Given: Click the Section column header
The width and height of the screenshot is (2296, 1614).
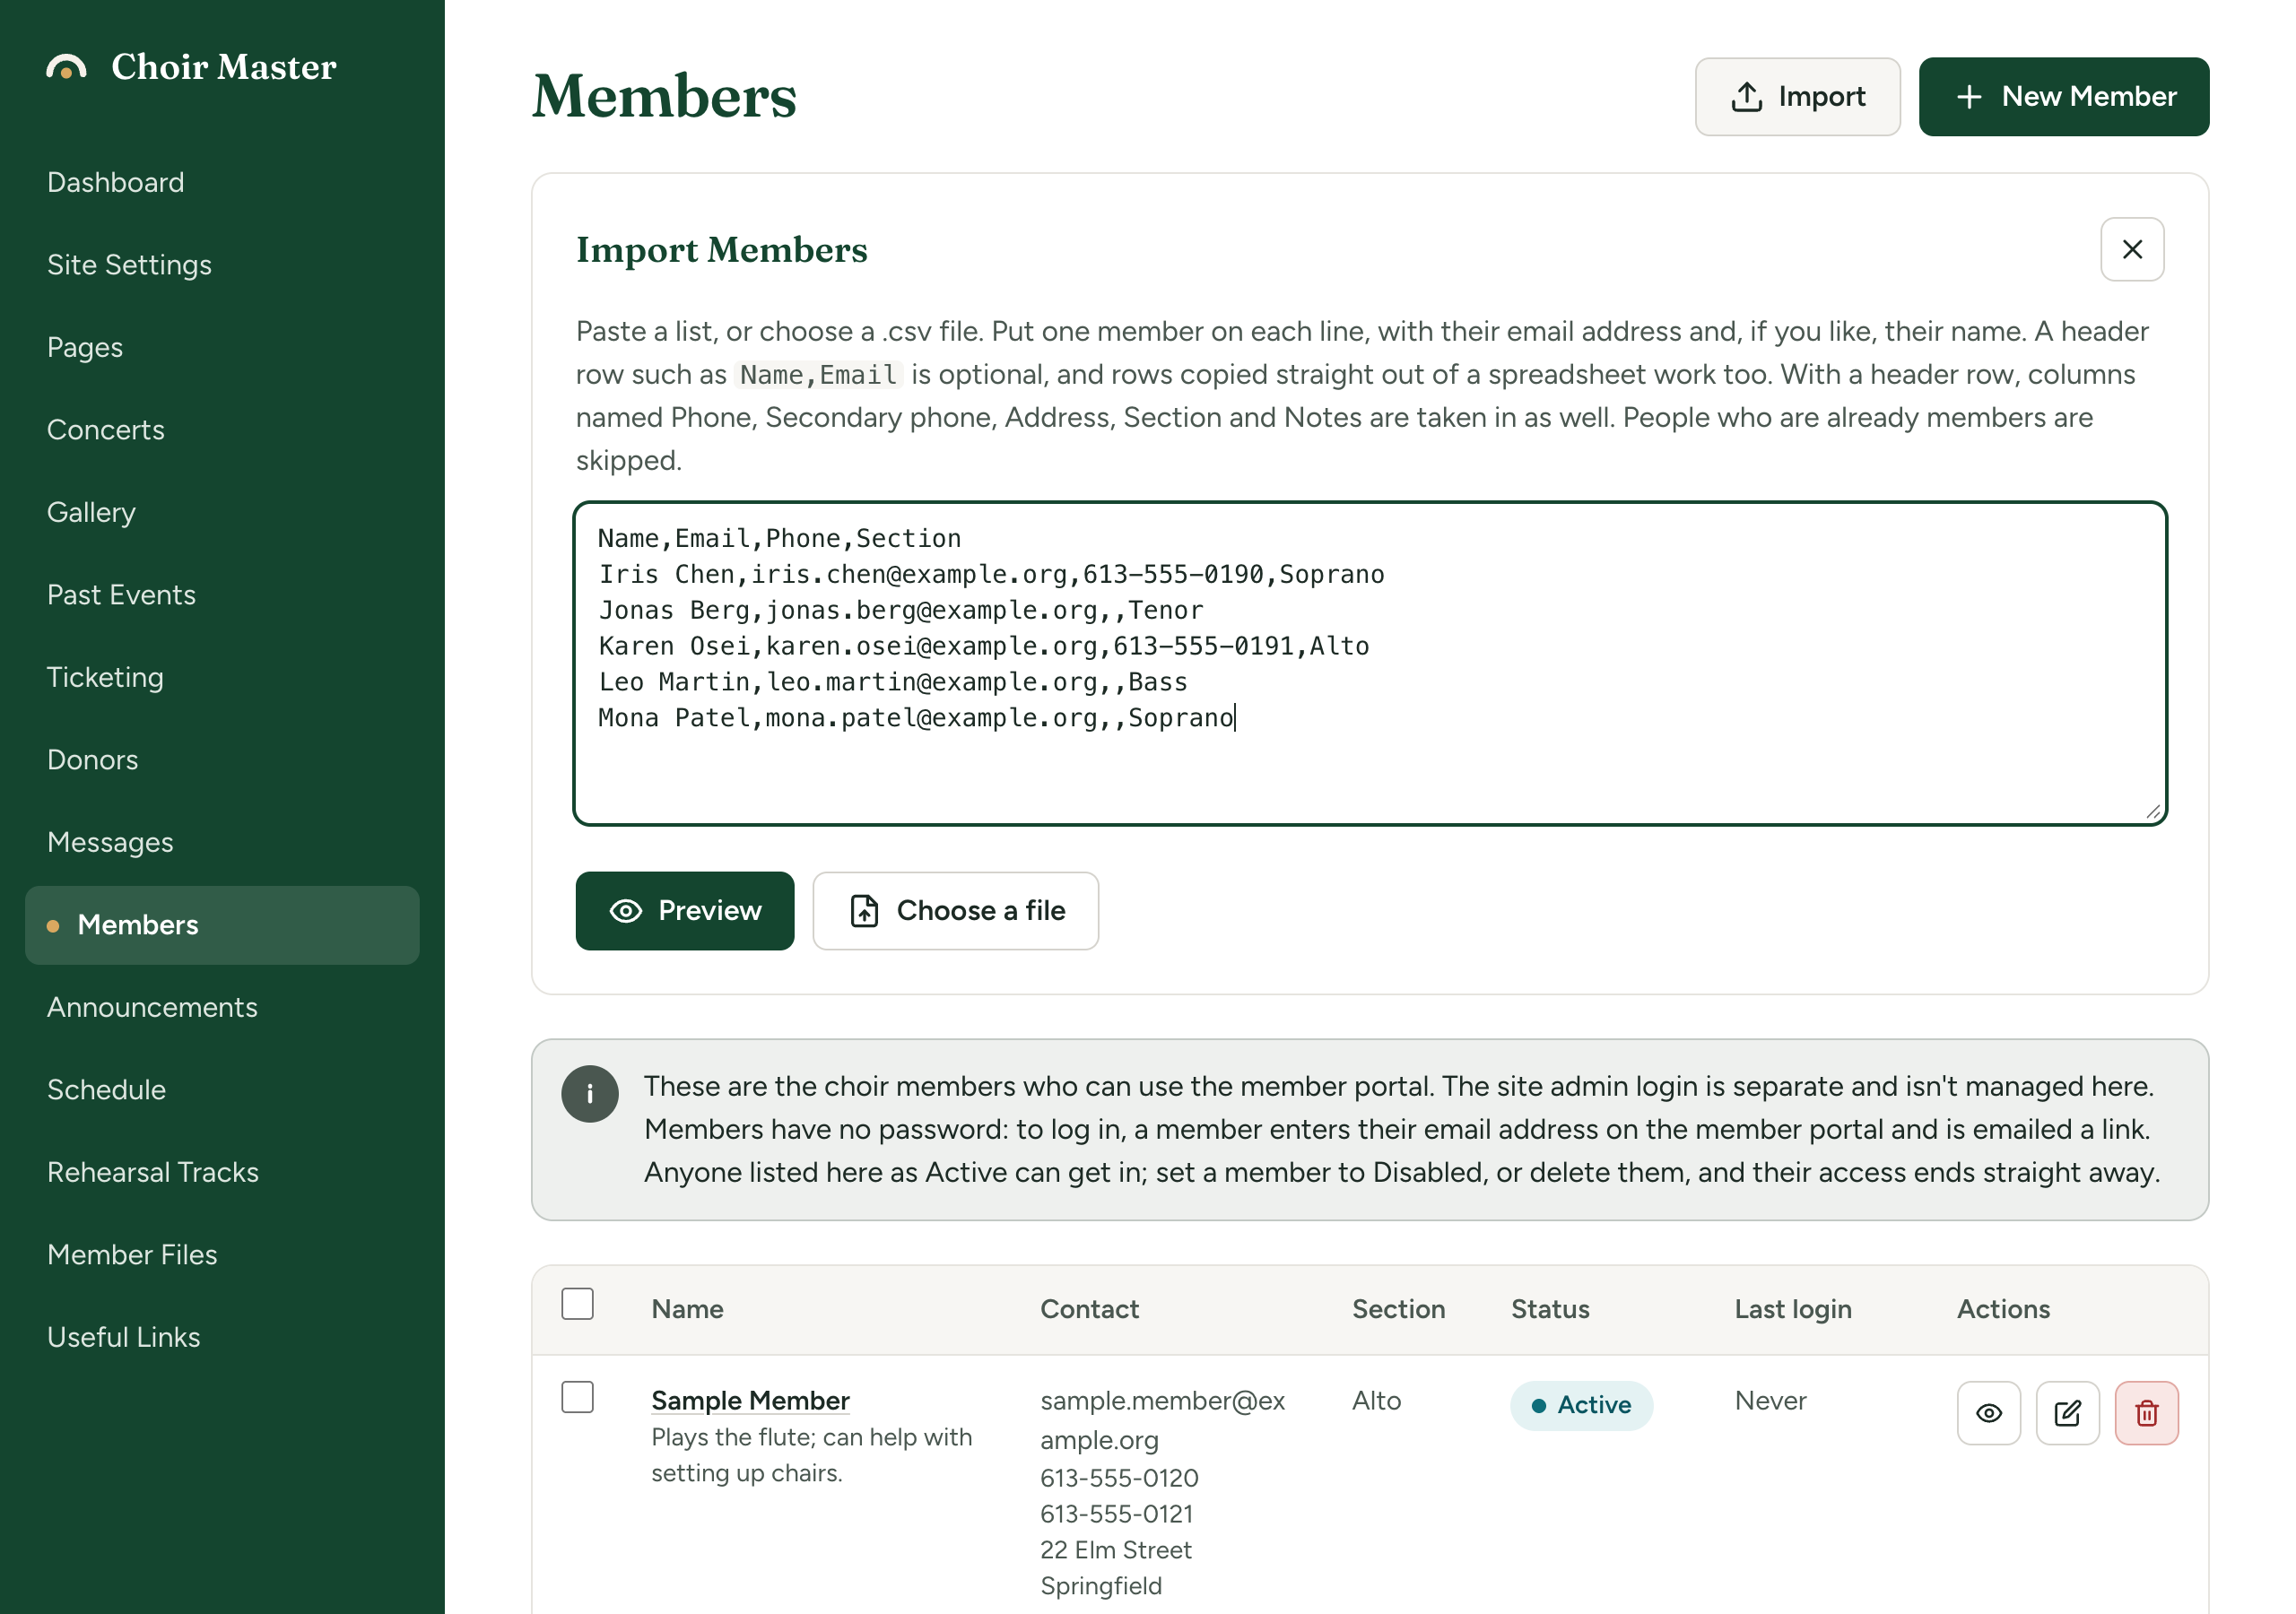Looking at the screenshot, I should click(1398, 1308).
